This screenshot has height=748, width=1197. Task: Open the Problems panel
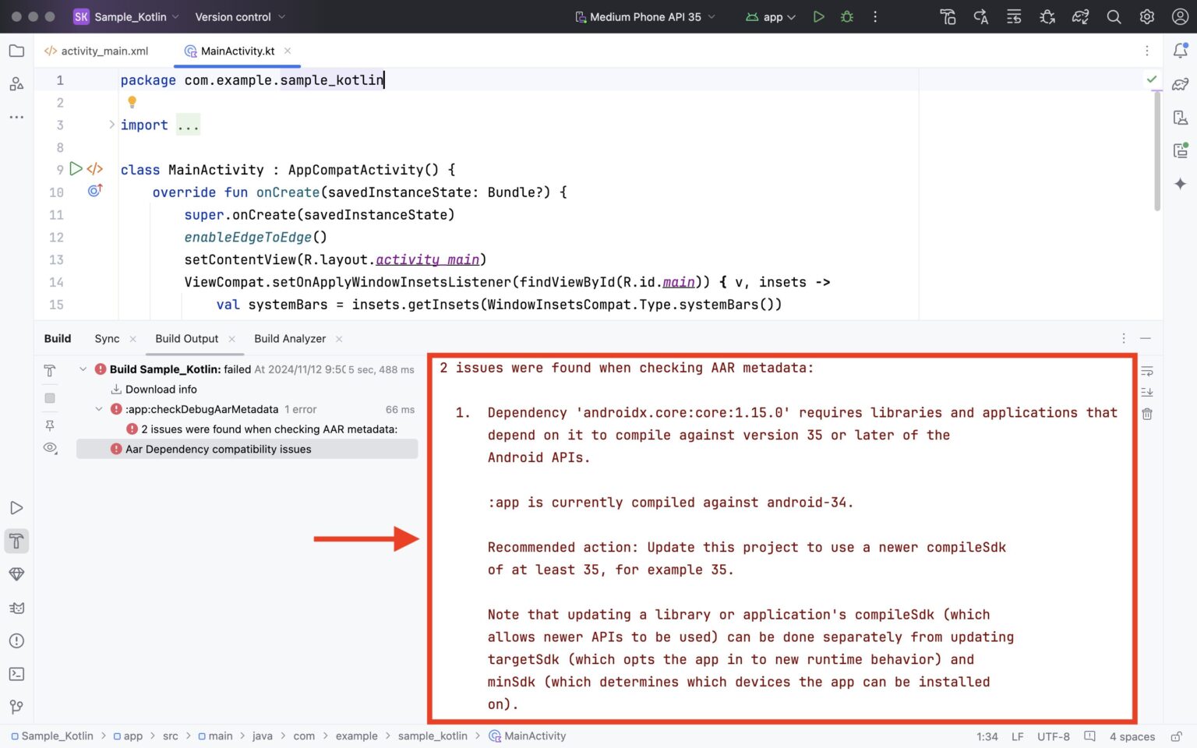pos(17,640)
